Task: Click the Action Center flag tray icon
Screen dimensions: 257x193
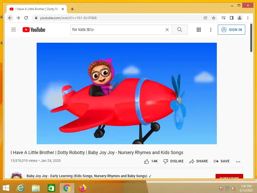Action: coord(221,188)
